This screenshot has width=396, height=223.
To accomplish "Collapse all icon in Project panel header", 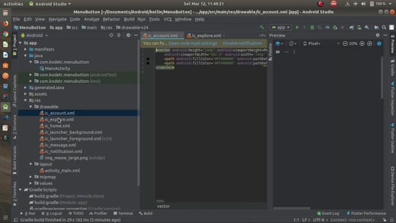I will click(x=119, y=35).
